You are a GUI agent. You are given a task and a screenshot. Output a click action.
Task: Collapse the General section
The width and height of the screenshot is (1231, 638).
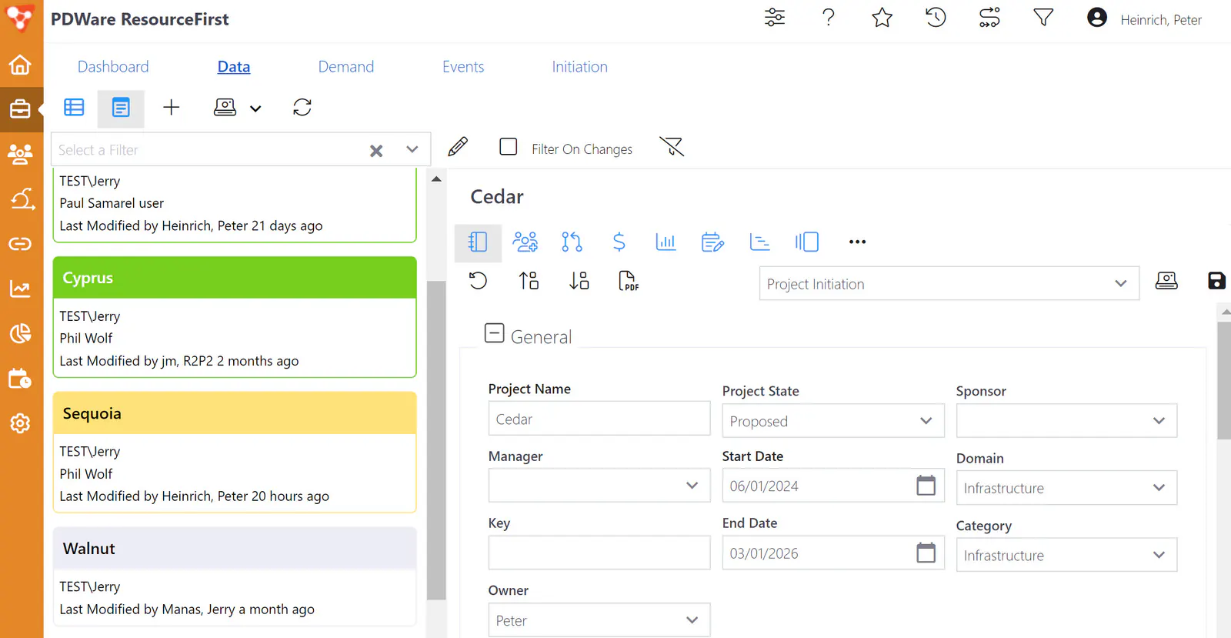(x=495, y=333)
